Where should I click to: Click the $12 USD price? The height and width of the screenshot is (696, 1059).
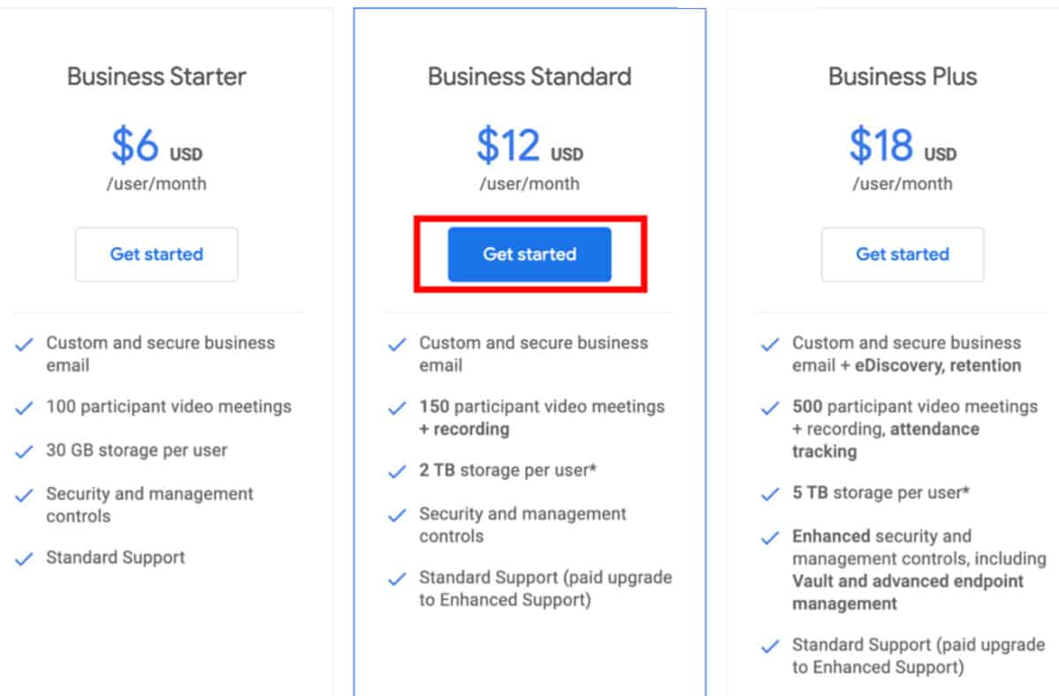click(x=529, y=146)
